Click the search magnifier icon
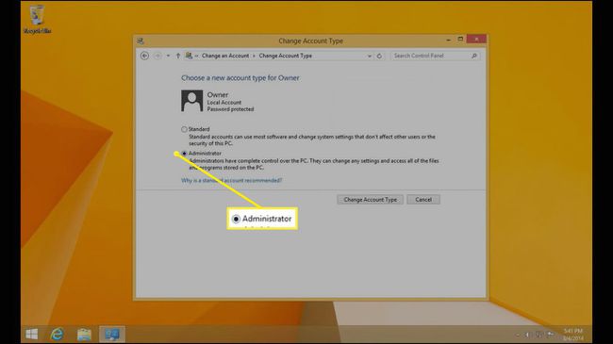 pyautogui.click(x=474, y=56)
